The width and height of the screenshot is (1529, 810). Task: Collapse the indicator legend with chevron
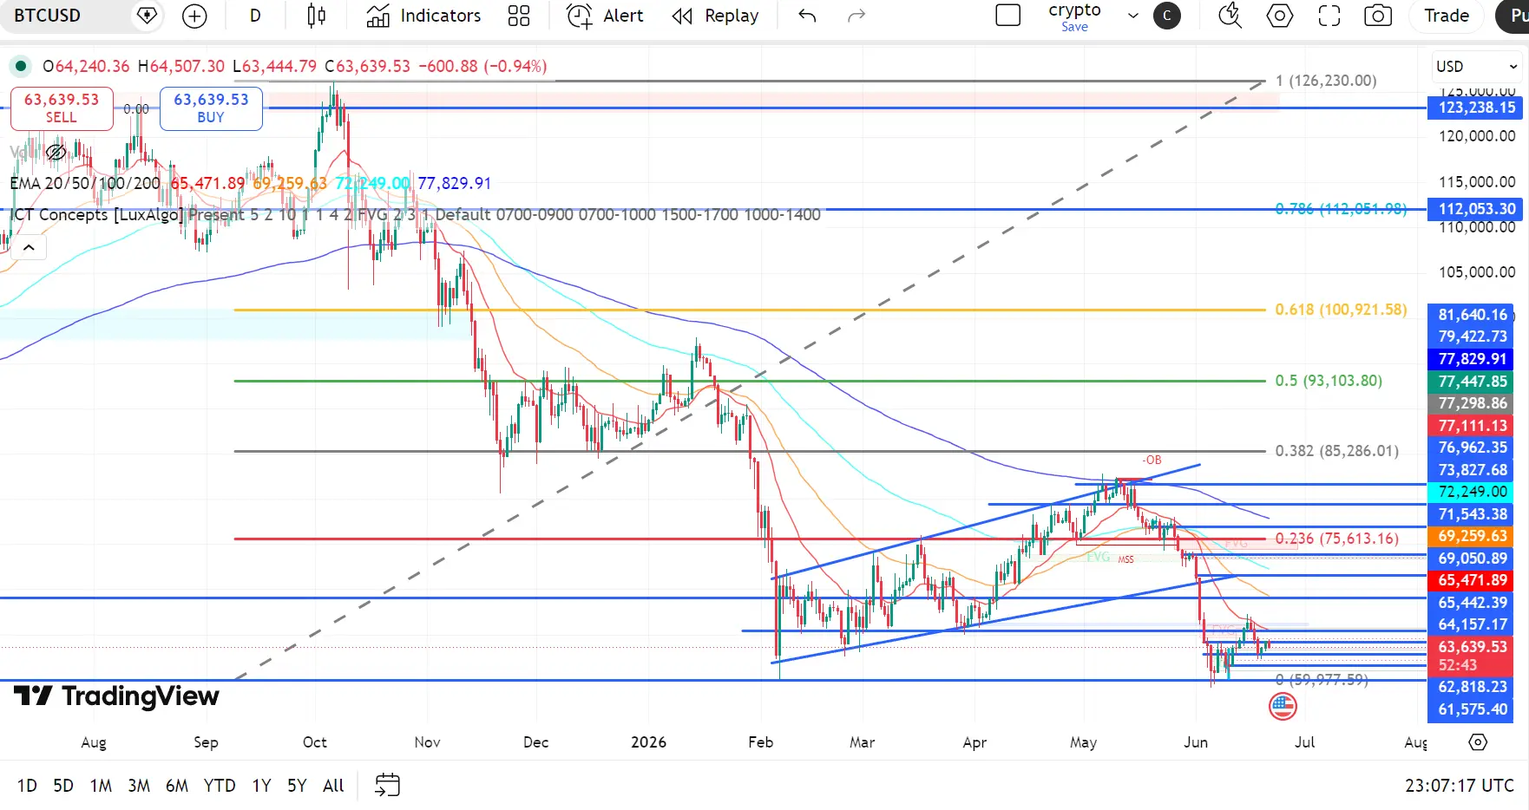click(29, 248)
